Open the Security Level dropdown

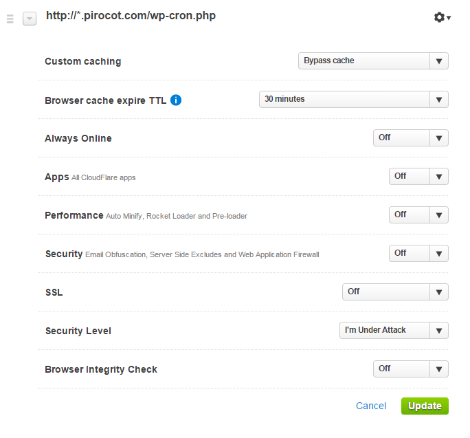(x=394, y=330)
